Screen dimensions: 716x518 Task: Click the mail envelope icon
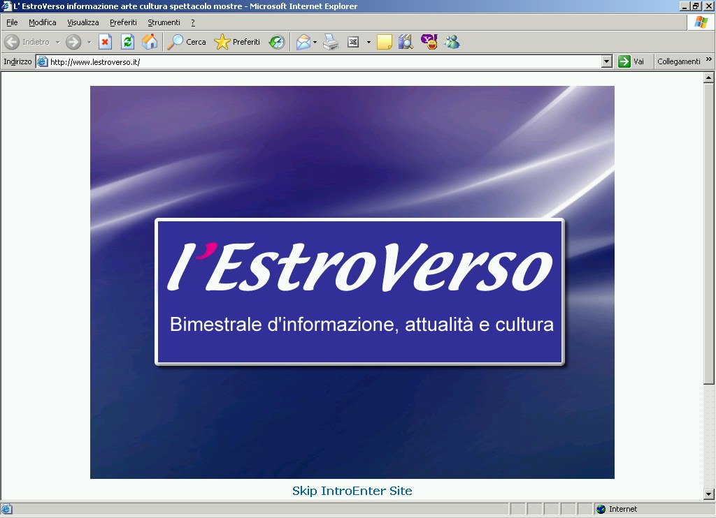click(303, 42)
